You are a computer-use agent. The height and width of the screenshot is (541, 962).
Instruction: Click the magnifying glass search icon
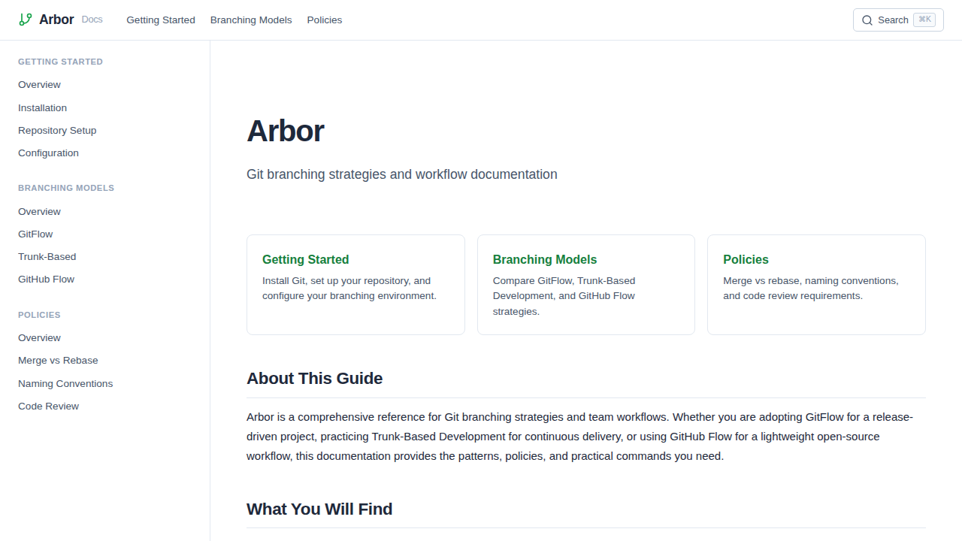pos(867,20)
